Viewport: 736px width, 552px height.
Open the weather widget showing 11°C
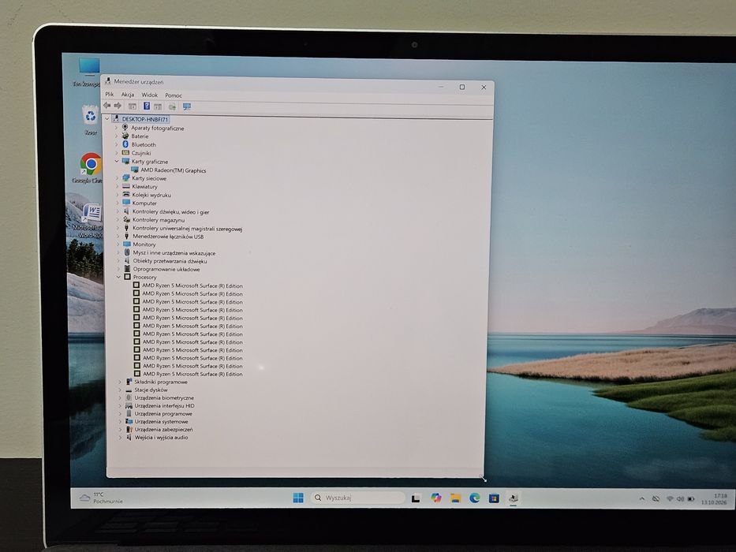pos(101,498)
